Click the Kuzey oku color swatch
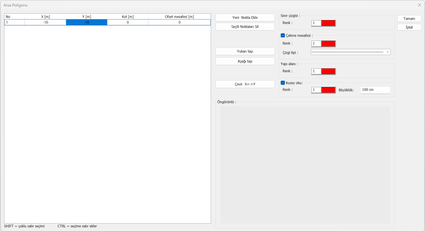The width and height of the screenshot is (425, 232). (x=328, y=90)
